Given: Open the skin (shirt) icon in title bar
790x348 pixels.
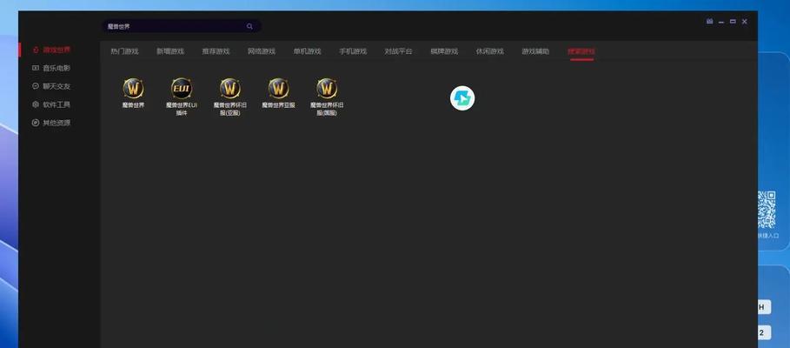Looking at the screenshot, I should click(x=709, y=21).
